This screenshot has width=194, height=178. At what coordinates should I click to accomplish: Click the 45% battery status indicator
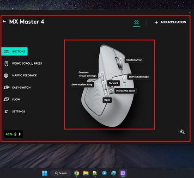click(x=13, y=134)
